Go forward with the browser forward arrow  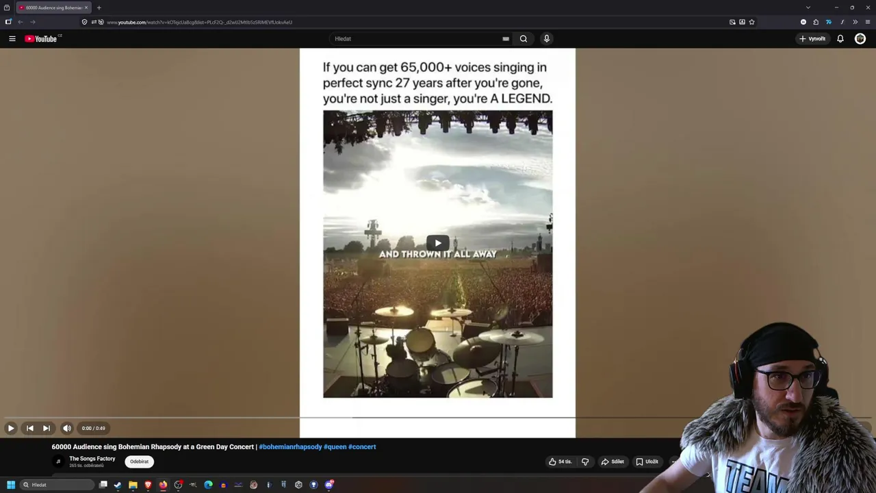(x=32, y=22)
